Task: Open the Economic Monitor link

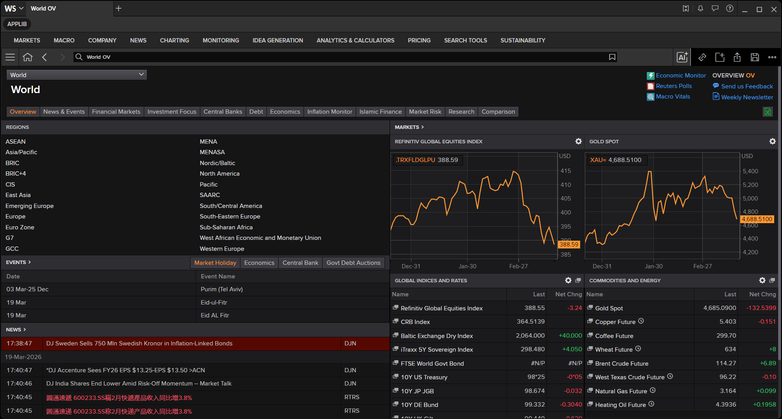Action: click(x=680, y=76)
